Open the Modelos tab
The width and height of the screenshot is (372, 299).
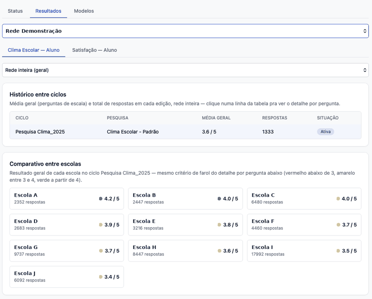pyautogui.click(x=84, y=11)
